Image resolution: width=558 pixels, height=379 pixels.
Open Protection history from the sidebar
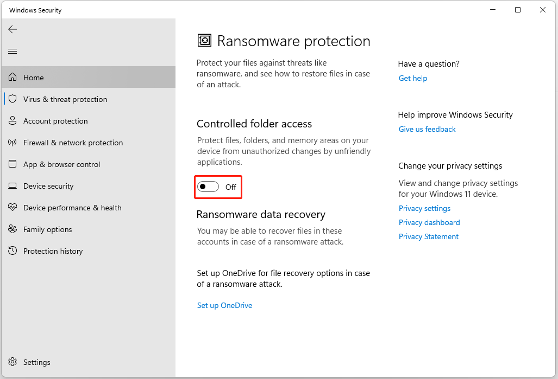pyautogui.click(x=53, y=251)
